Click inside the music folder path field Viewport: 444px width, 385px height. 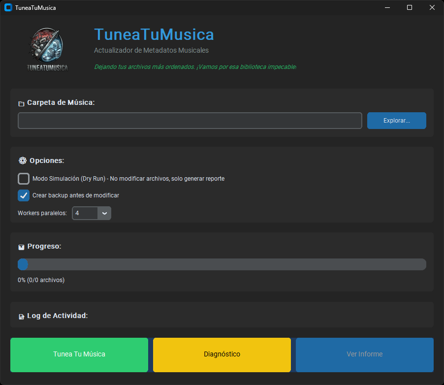190,121
